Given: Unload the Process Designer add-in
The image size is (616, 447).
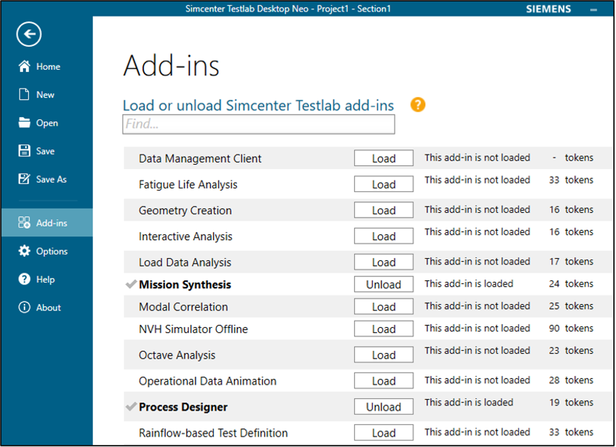Looking at the screenshot, I should (383, 407).
